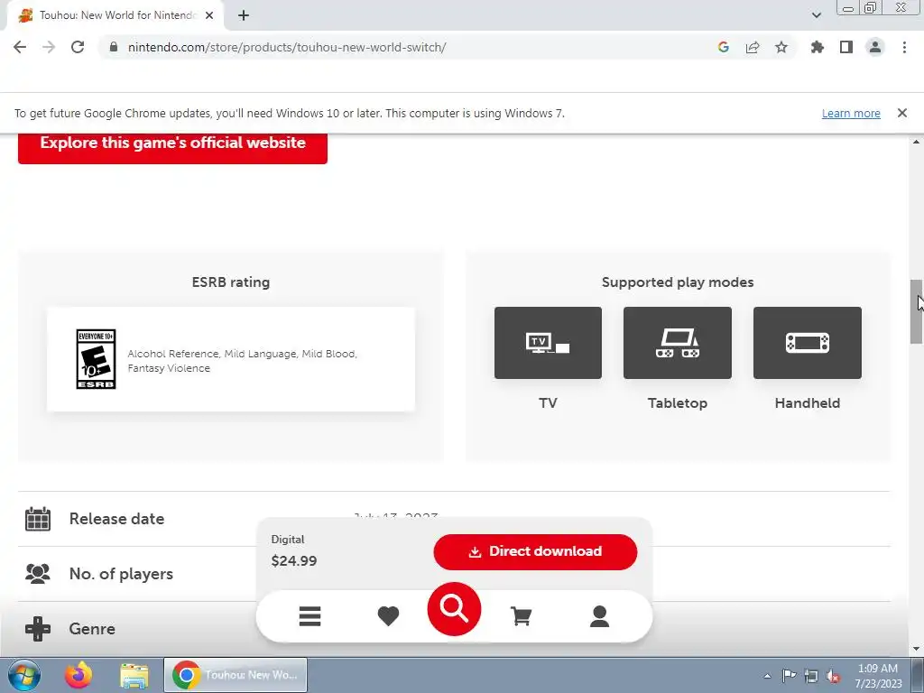The image size is (924, 693).
Task: Open the wish list heart icon
Action: click(x=388, y=615)
